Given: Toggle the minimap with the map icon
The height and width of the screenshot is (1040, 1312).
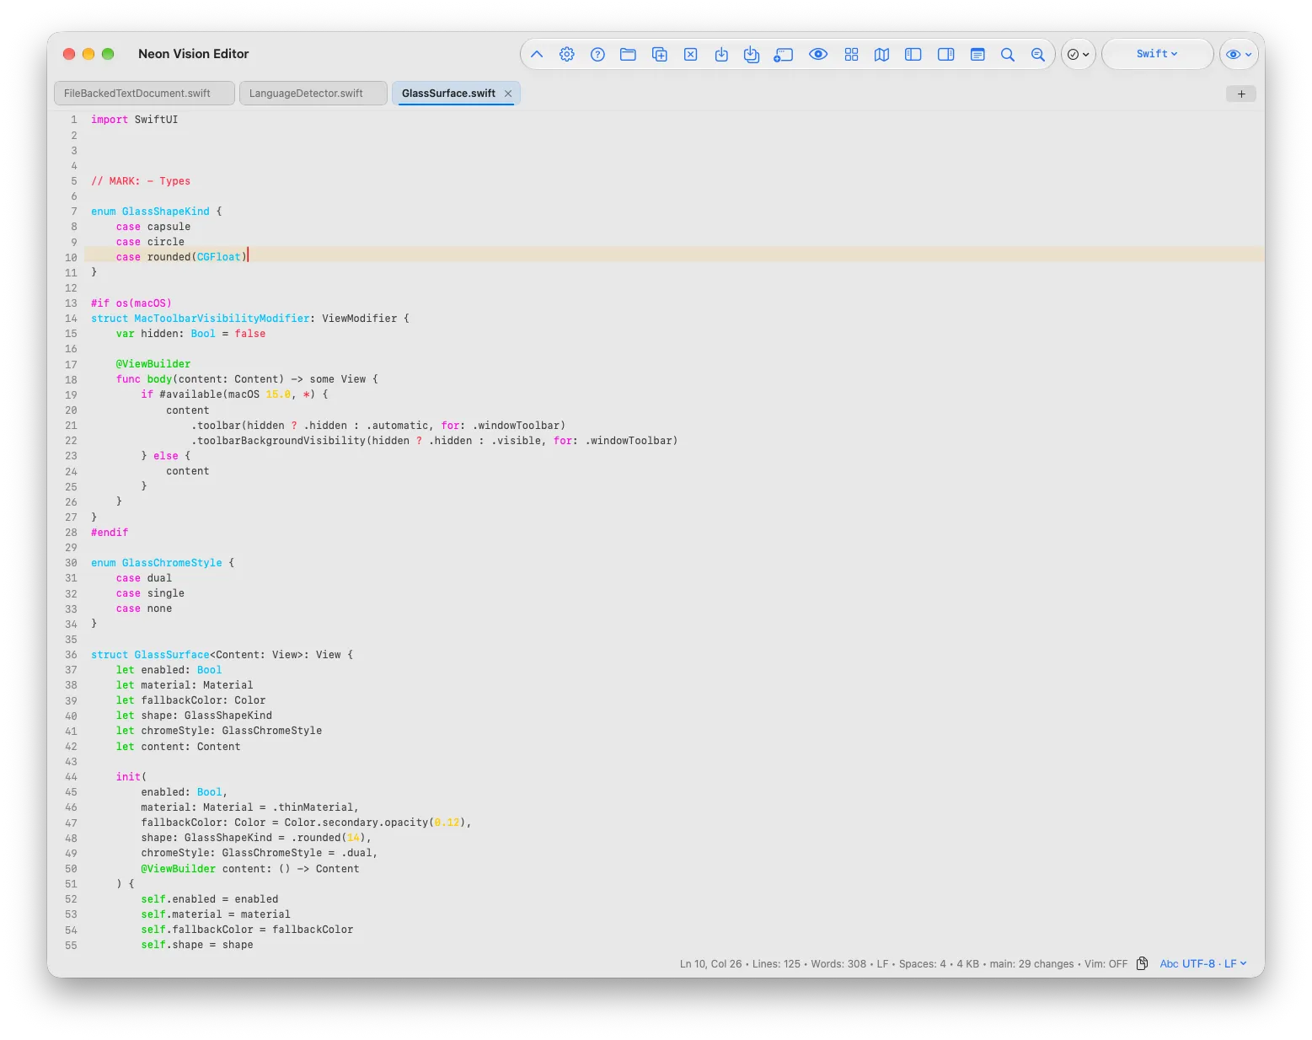Looking at the screenshot, I should point(881,54).
